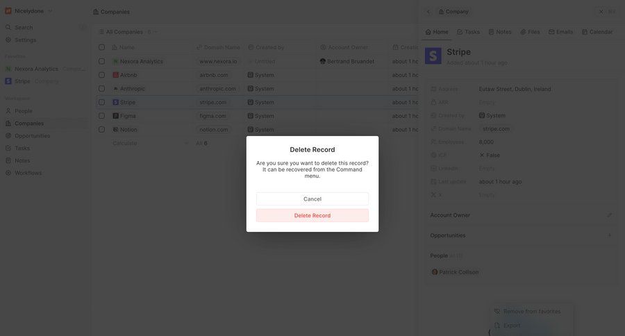Switch to Notes tab in company panel
Image resolution: width=625 pixels, height=336 pixels.
[x=500, y=32]
